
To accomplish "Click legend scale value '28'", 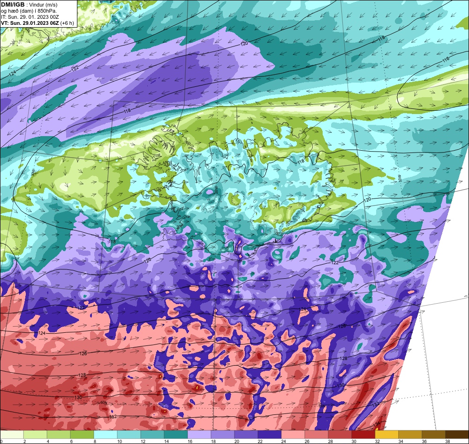I will [x=330, y=441].
